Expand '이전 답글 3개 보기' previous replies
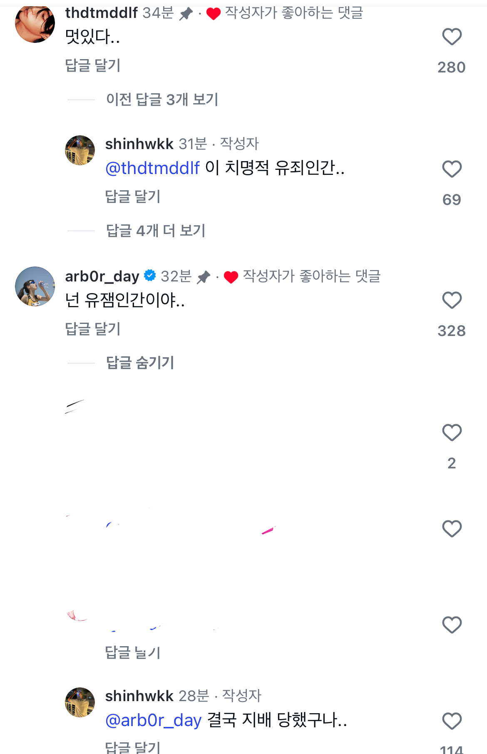The width and height of the screenshot is (487, 754). coord(162,100)
